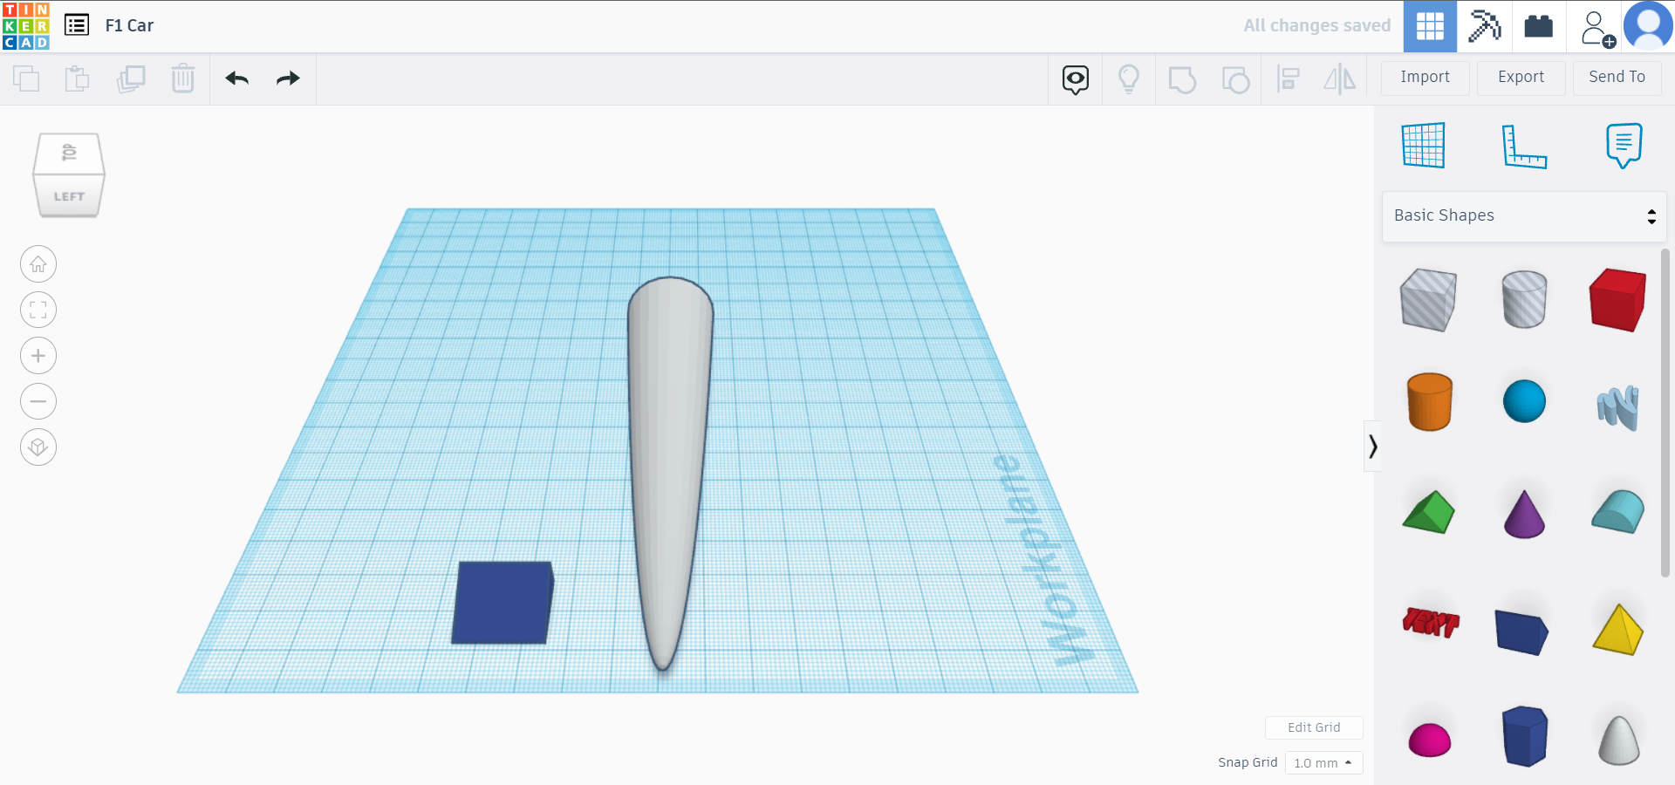Click the Copy toolbar icon

[x=26, y=78]
